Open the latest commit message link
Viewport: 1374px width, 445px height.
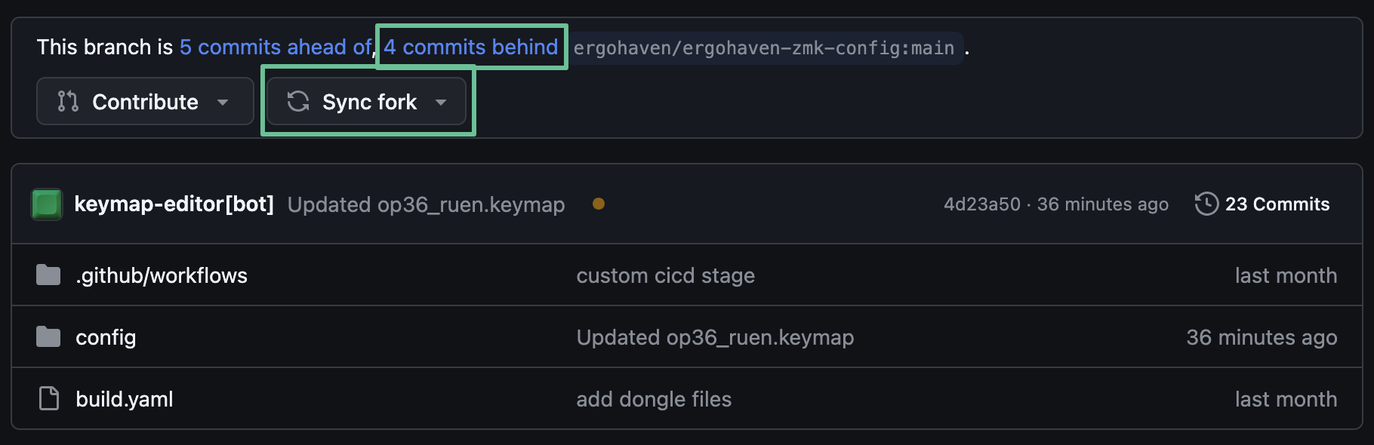(426, 204)
